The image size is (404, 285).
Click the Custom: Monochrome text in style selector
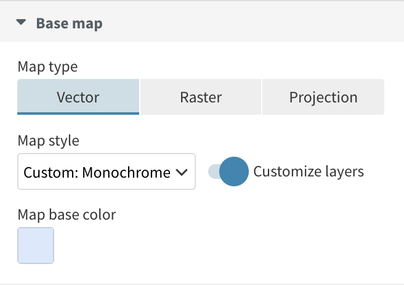[x=97, y=172]
